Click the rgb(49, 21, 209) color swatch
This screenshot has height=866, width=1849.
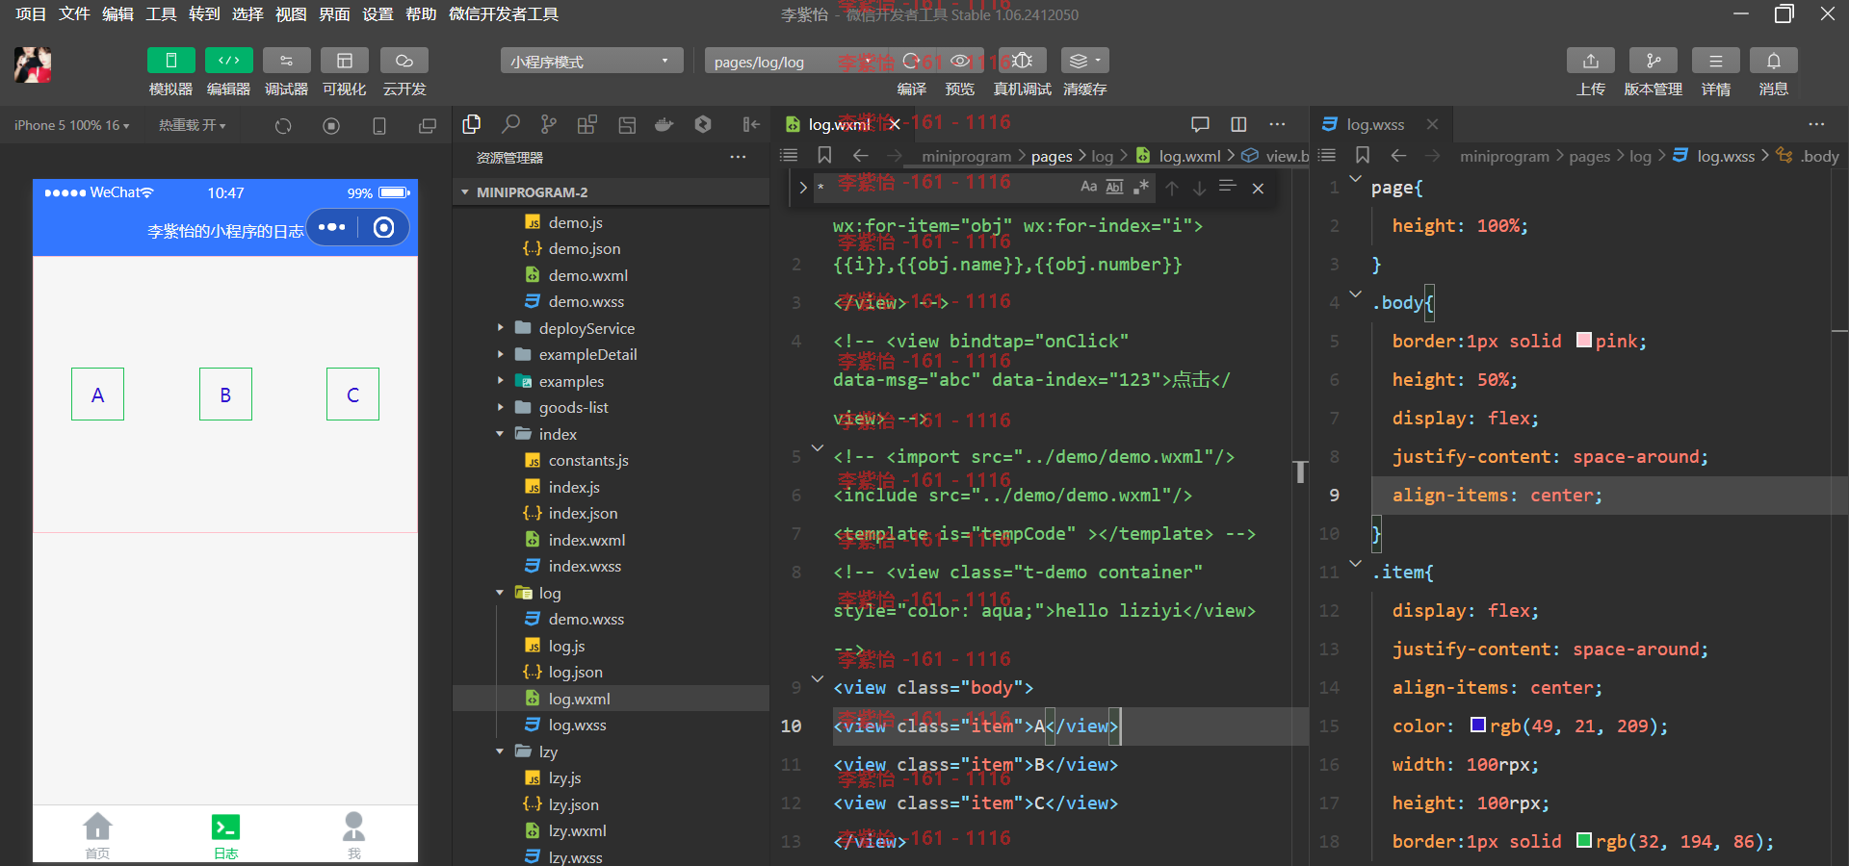point(1478,725)
